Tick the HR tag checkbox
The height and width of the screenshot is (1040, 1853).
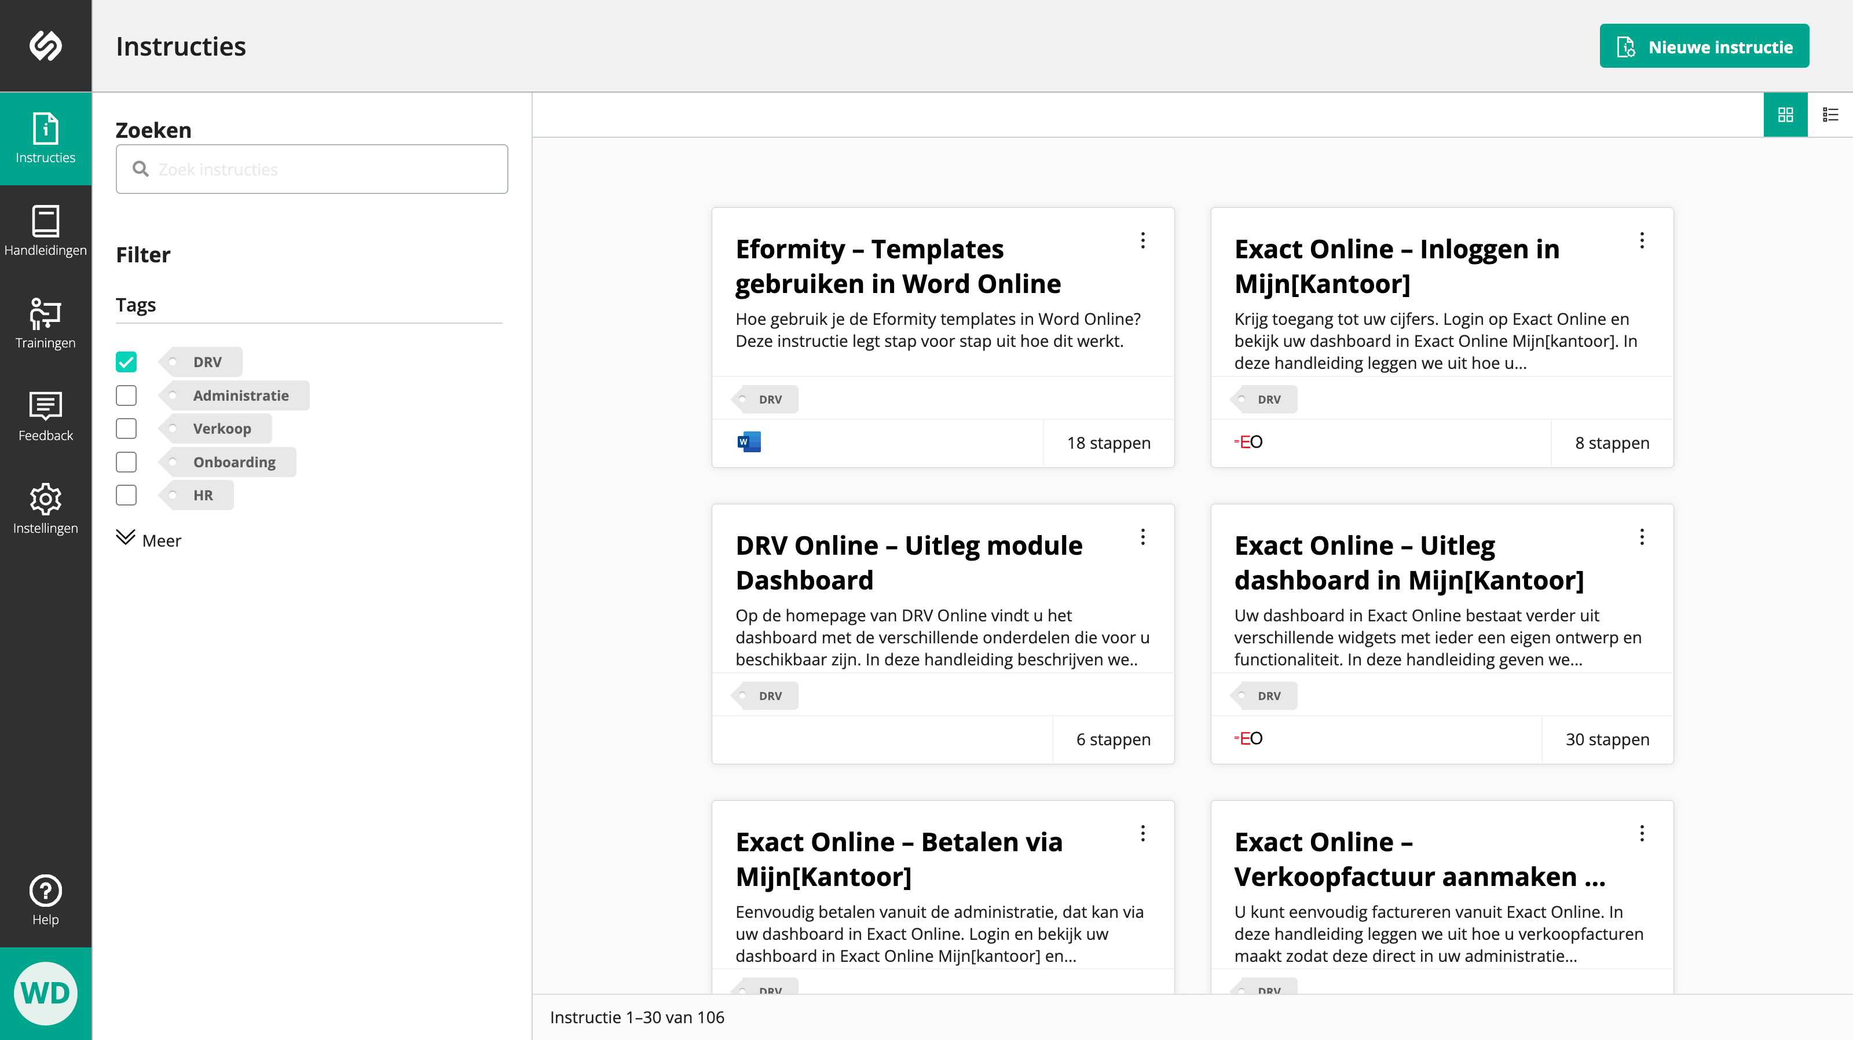(x=126, y=496)
